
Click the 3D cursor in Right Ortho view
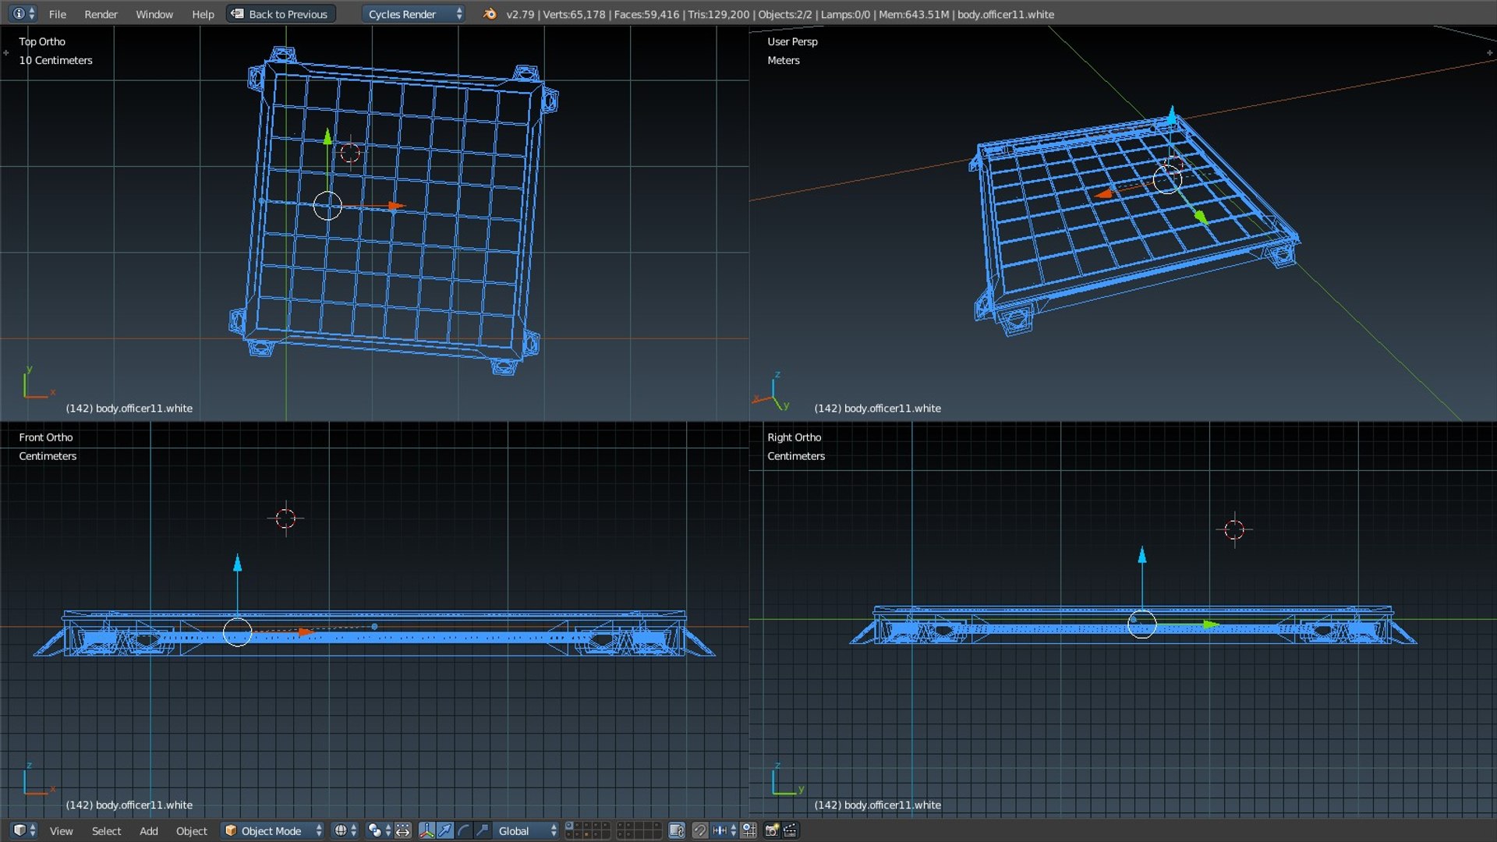(x=1234, y=530)
